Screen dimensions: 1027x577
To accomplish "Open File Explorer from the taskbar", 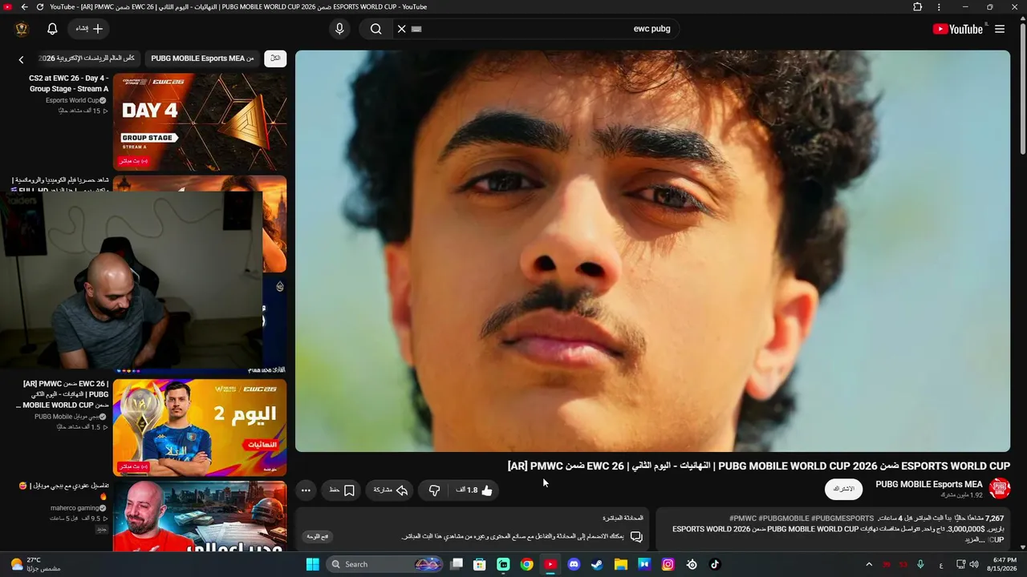I will point(620,564).
